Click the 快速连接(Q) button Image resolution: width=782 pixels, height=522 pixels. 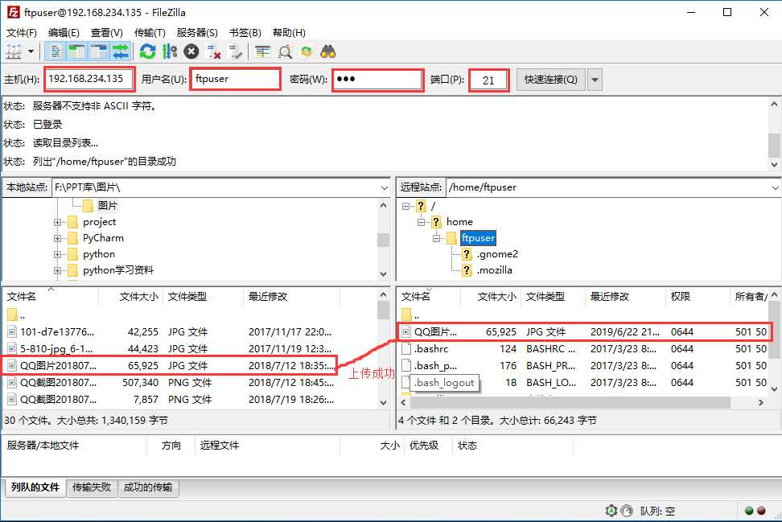click(550, 80)
